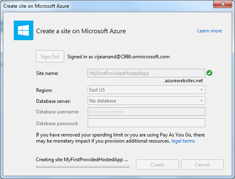Cancel the site creation
The image size is (235, 179).
point(202,165)
